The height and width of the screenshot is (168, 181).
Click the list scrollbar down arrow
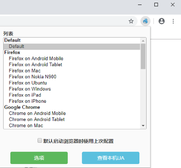[143, 125]
